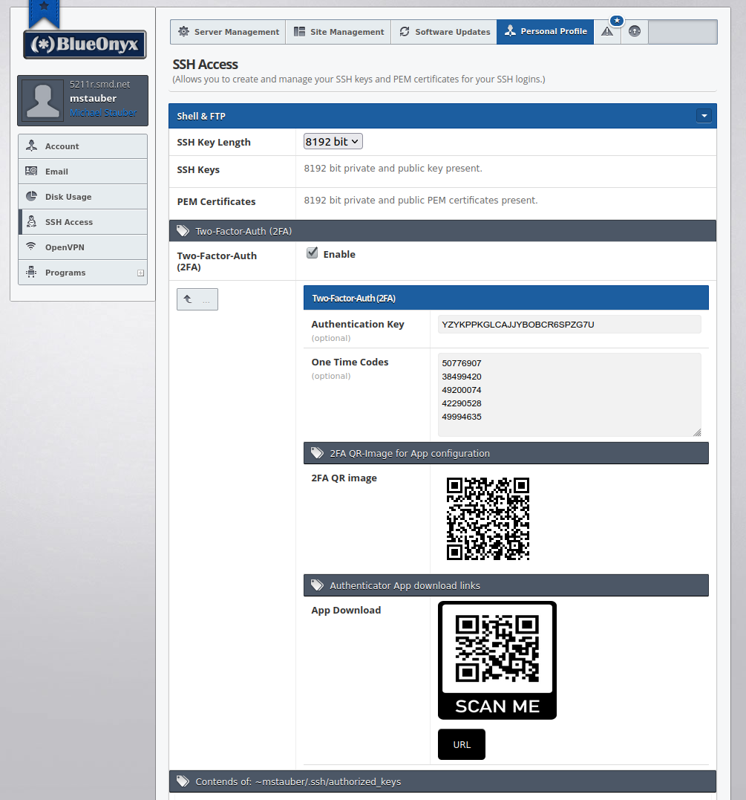
Task: Click the SSH Access page heading
Action: [x=206, y=65]
